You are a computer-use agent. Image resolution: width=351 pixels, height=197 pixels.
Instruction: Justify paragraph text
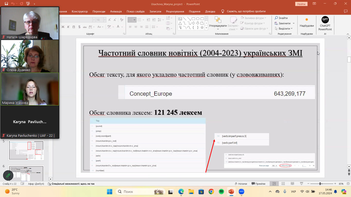click(146, 27)
